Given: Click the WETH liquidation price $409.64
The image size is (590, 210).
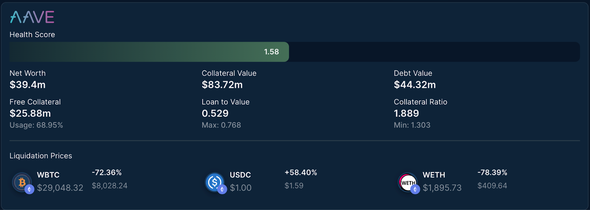Looking at the screenshot, I should [492, 186].
